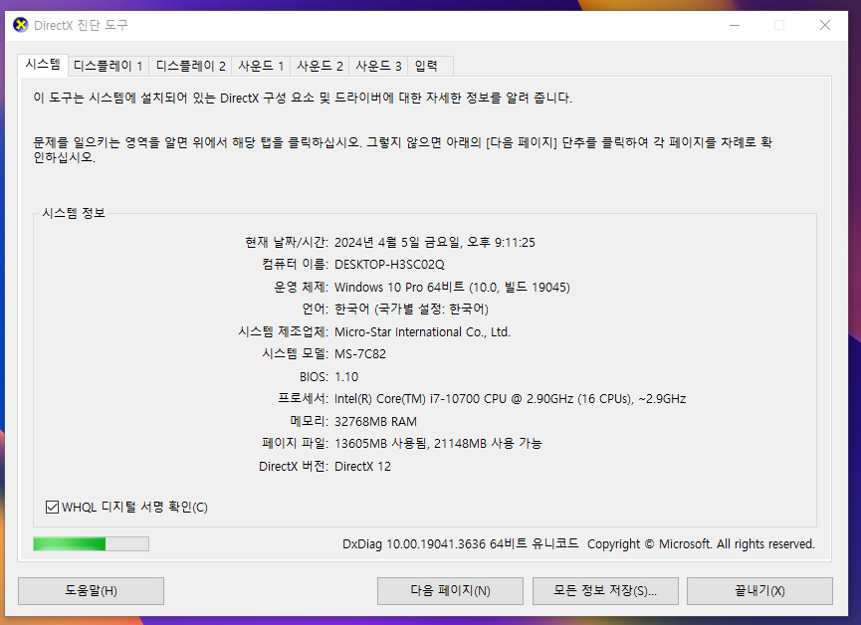Go to next page with 다음 페이지(N)

point(450,591)
